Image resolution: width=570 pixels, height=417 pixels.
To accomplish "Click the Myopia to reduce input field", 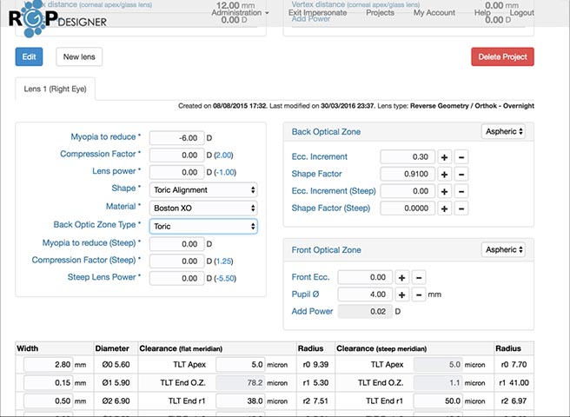I will [x=176, y=137].
